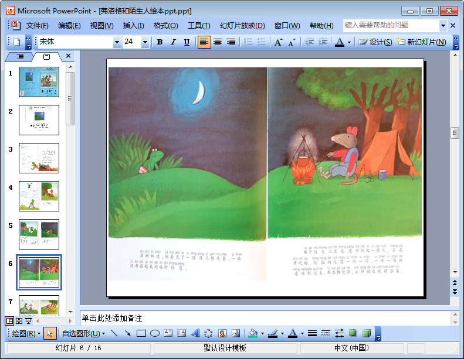
Task: Choose the Select Objects arrow tool
Action: click(x=49, y=334)
